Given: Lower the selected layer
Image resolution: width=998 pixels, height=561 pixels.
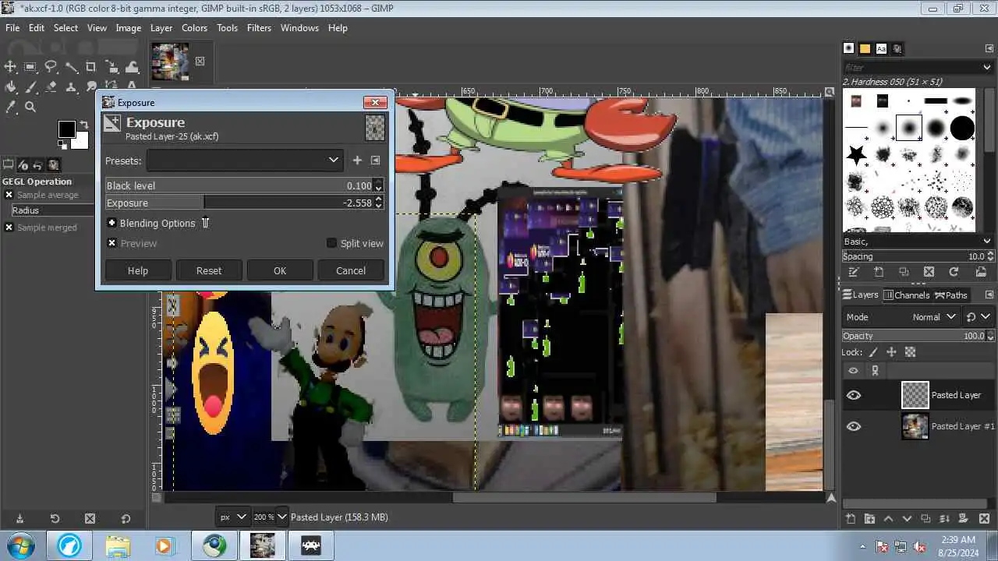Looking at the screenshot, I should pos(907,519).
